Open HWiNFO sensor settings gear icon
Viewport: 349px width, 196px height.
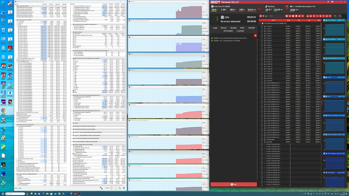tap(120, 188)
